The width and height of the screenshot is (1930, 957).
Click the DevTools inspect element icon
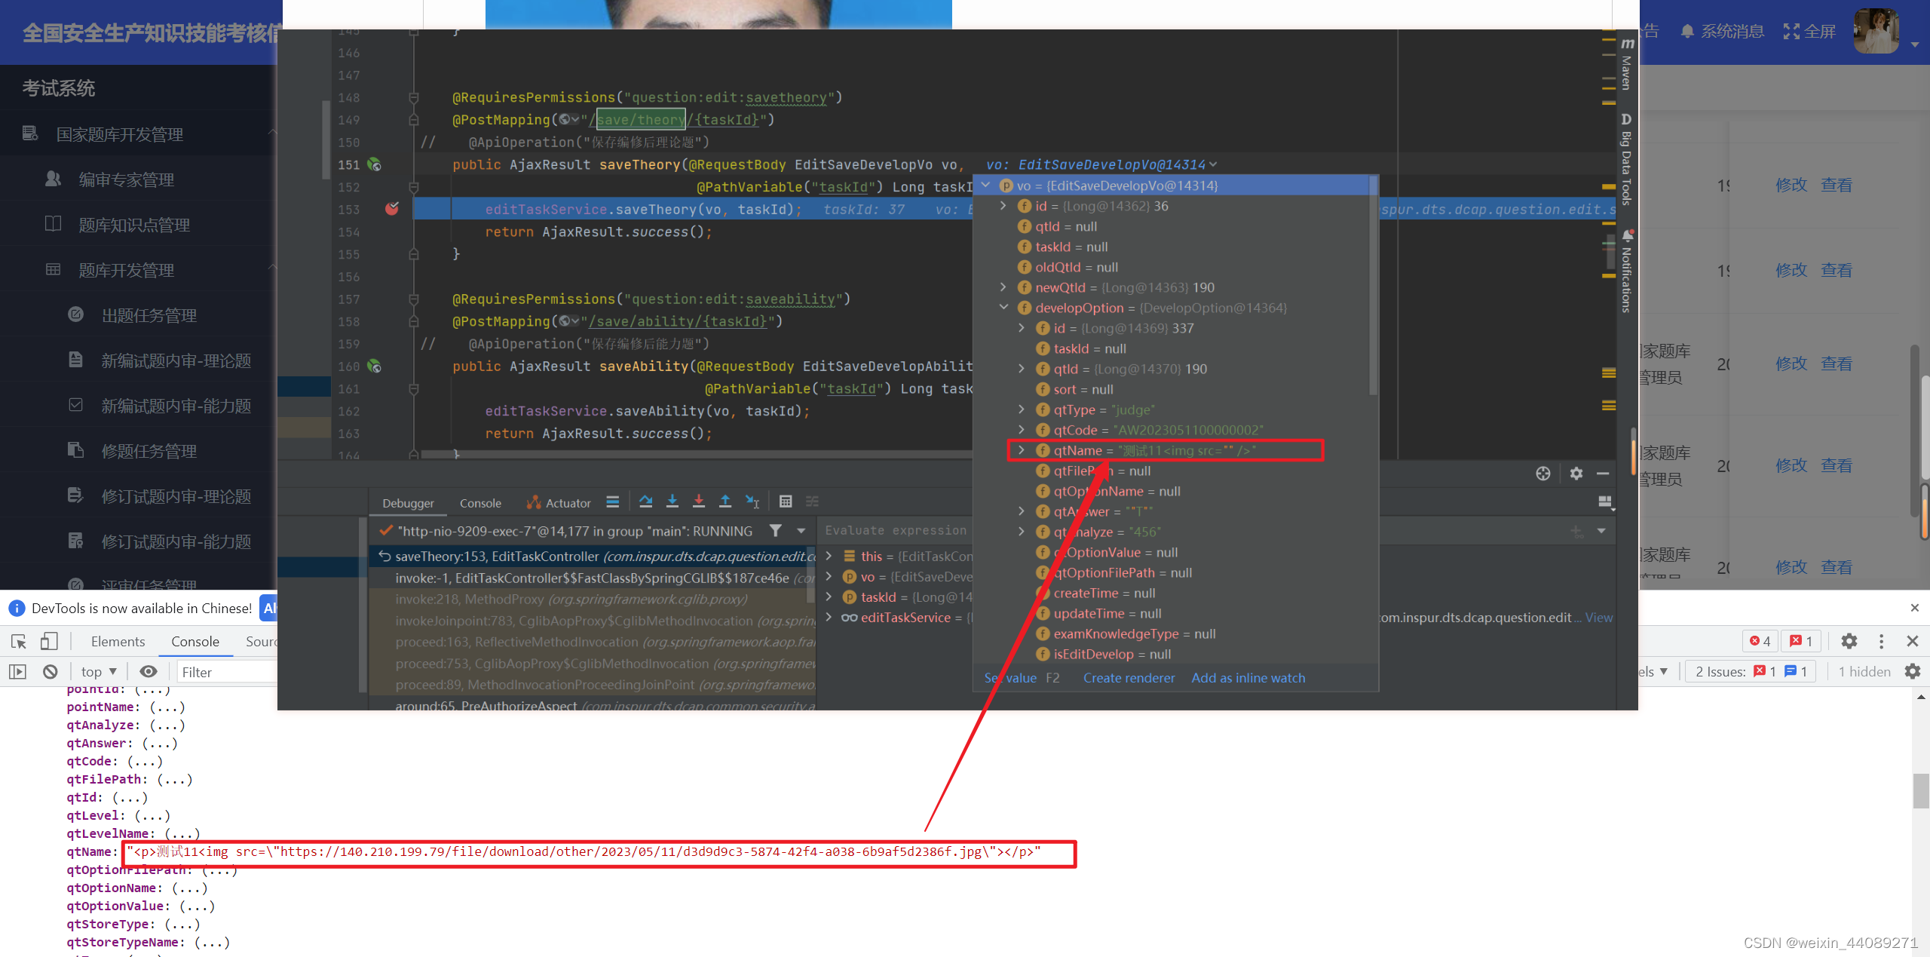click(x=19, y=642)
